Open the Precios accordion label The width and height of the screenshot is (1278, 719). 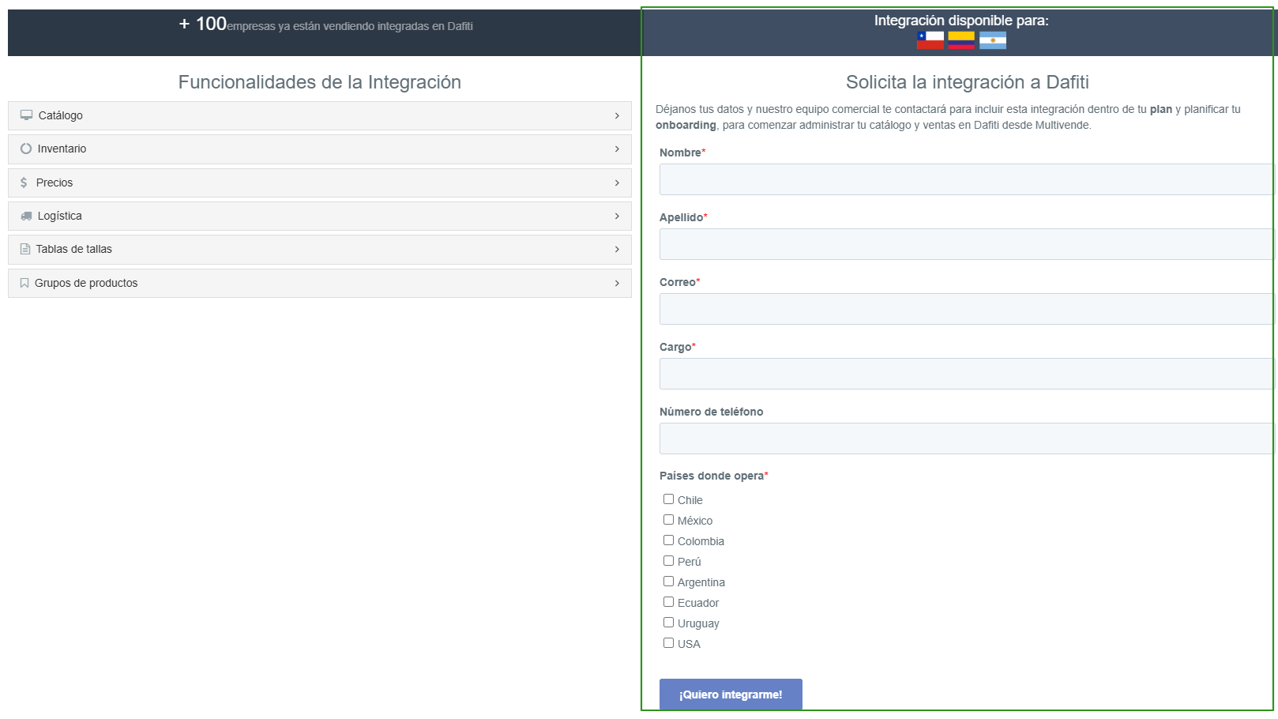55,183
